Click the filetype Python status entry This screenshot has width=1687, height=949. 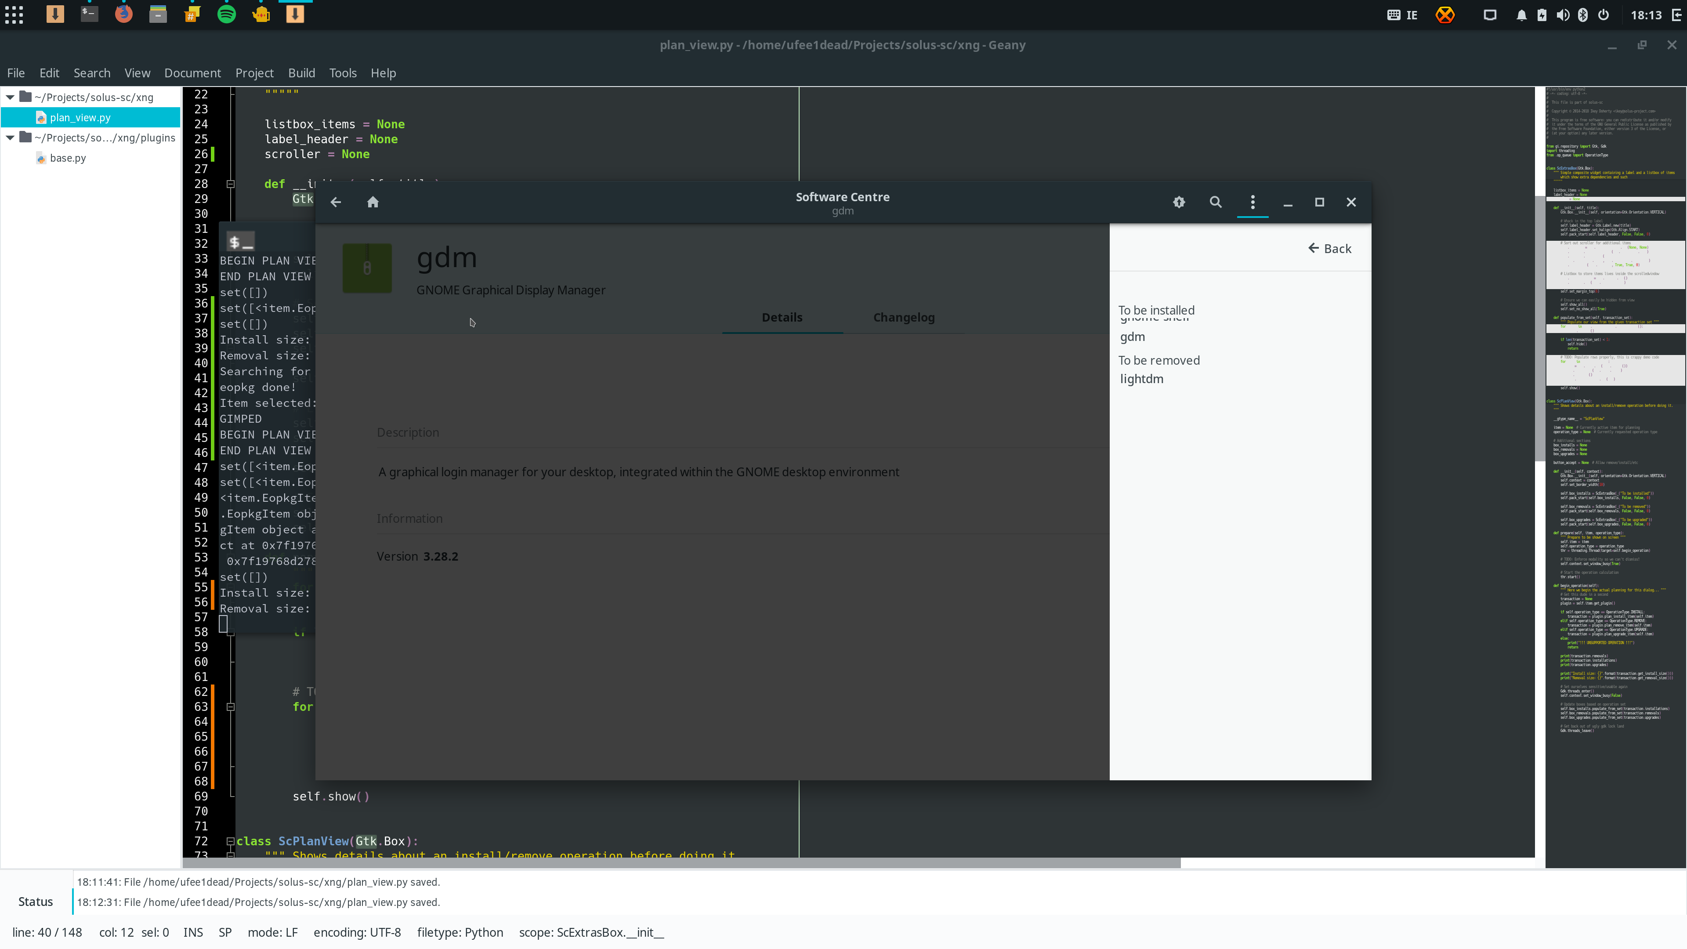(460, 932)
